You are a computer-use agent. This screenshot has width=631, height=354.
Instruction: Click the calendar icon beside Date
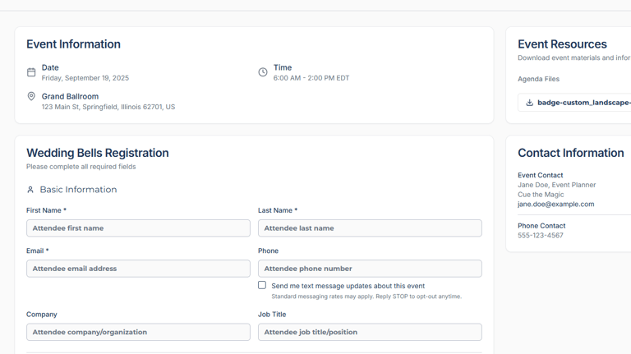coord(31,72)
